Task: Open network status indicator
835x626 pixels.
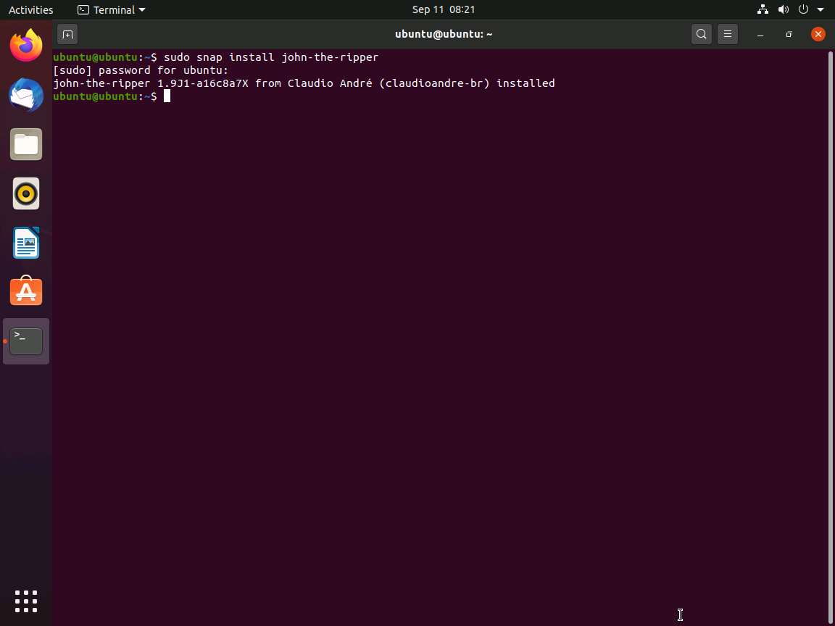Action: (763, 9)
